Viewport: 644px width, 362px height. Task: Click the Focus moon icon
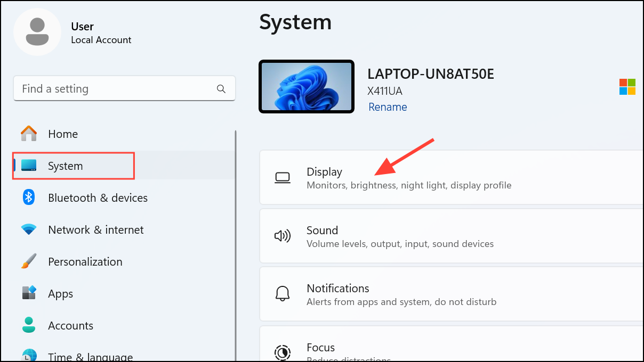click(283, 352)
